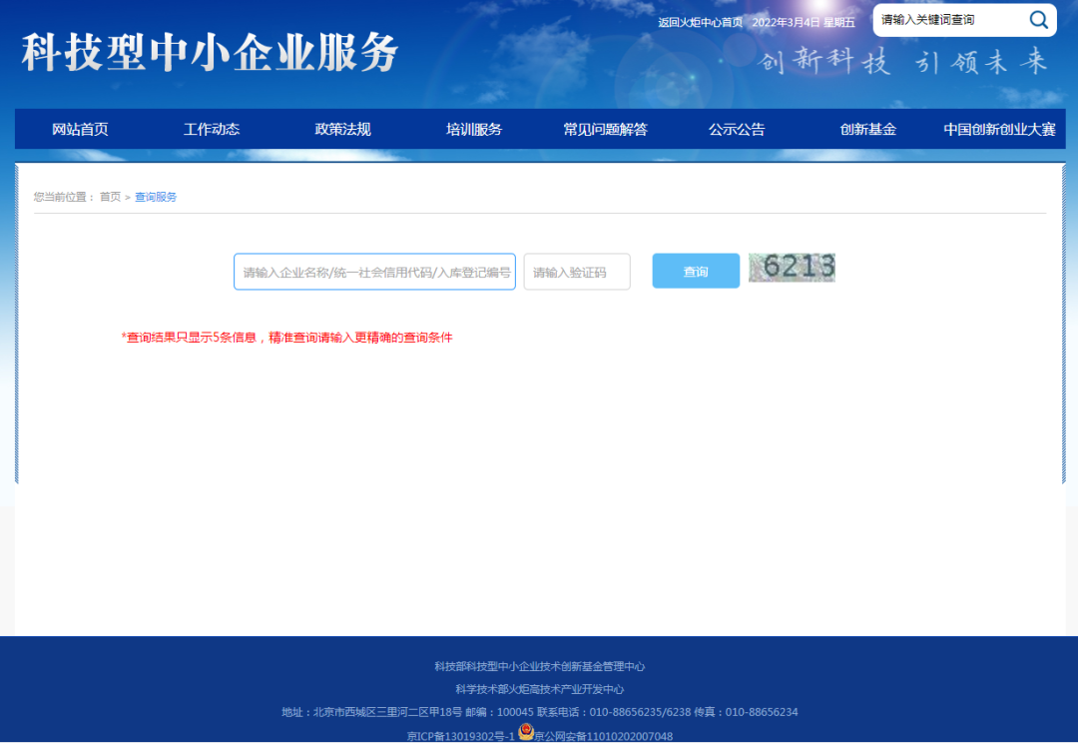Click the 首页 breadcrumb link
The image size is (1078, 743).
point(109,197)
